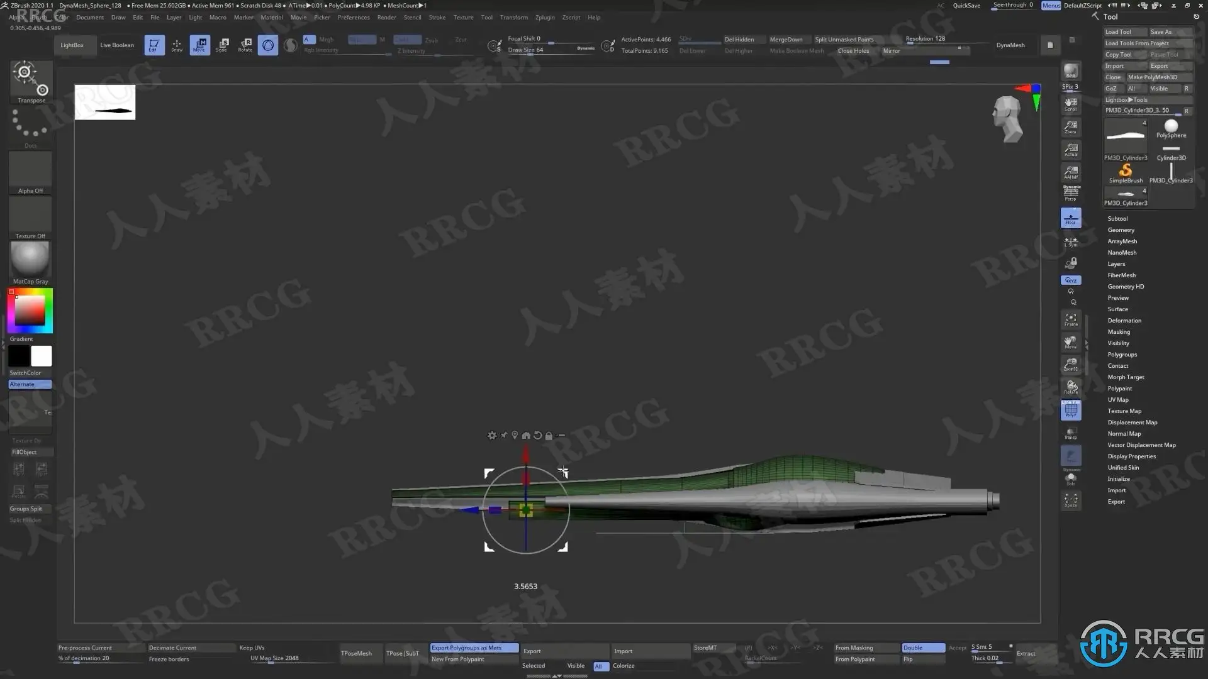The image size is (1208, 679).
Task: Expand the Subtool palette section
Action: click(1117, 219)
